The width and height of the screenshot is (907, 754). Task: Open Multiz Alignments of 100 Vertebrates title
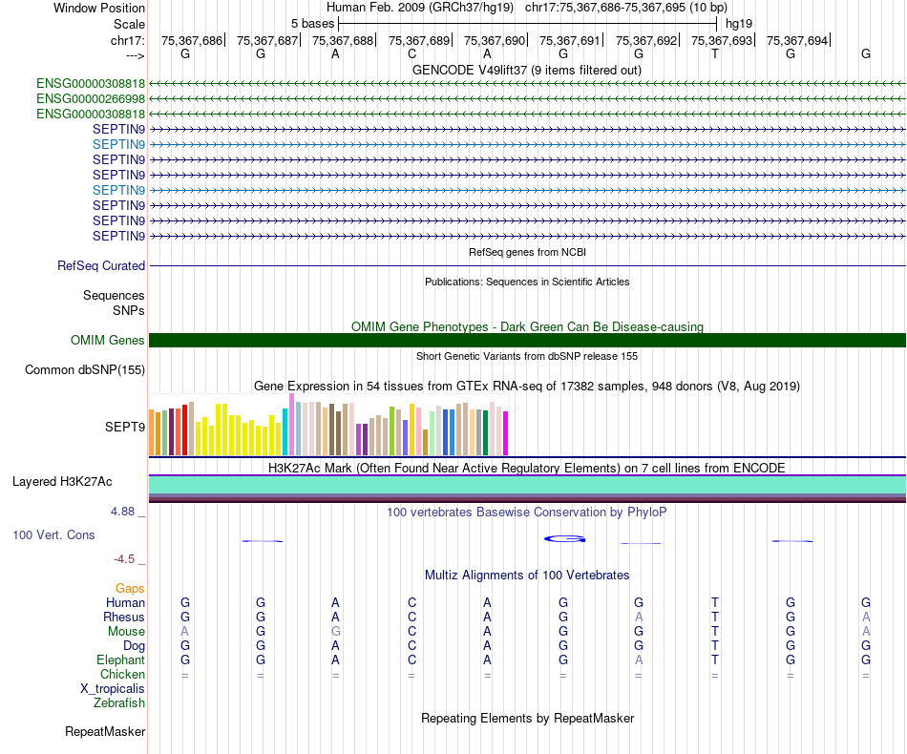tap(527, 576)
